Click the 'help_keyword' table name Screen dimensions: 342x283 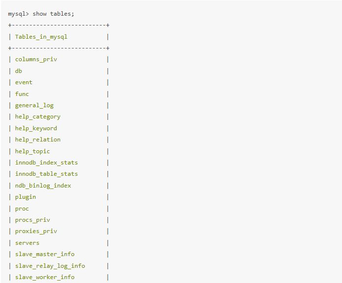(36, 128)
